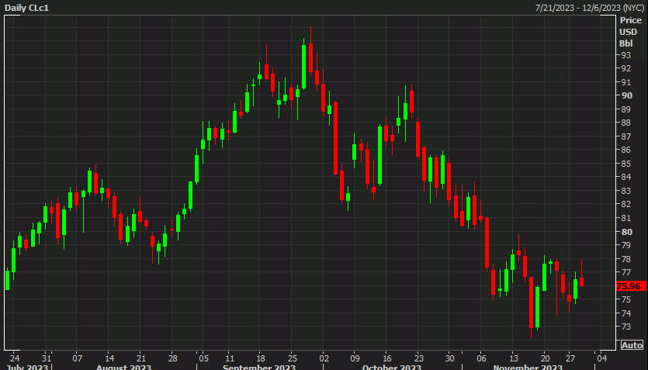Select the 75.96 current price tag
The image size is (648, 370).
[x=629, y=285]
